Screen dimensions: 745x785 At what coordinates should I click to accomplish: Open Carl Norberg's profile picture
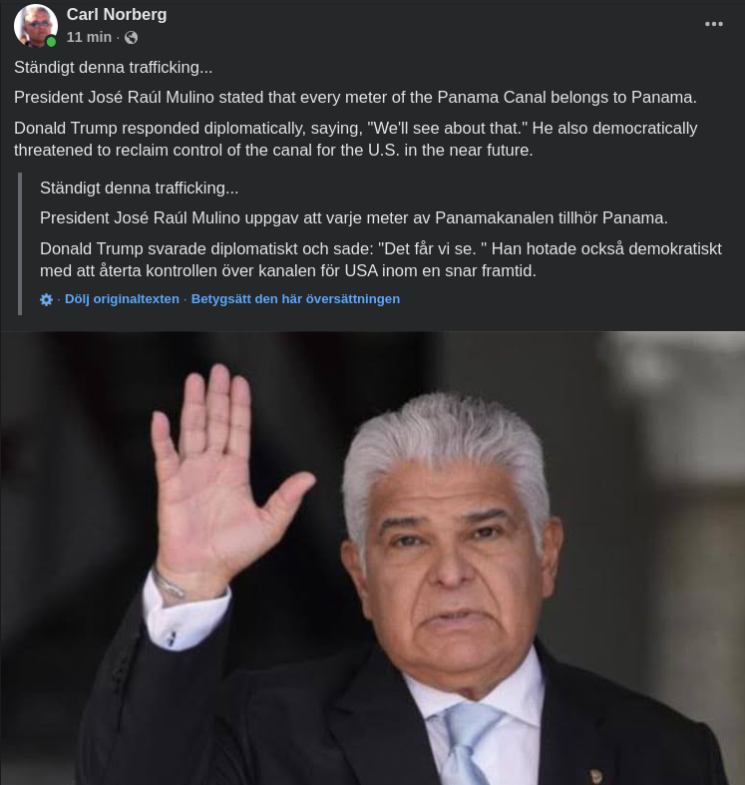35,26
